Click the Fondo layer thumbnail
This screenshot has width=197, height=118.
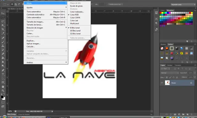(x=167, y=83)
